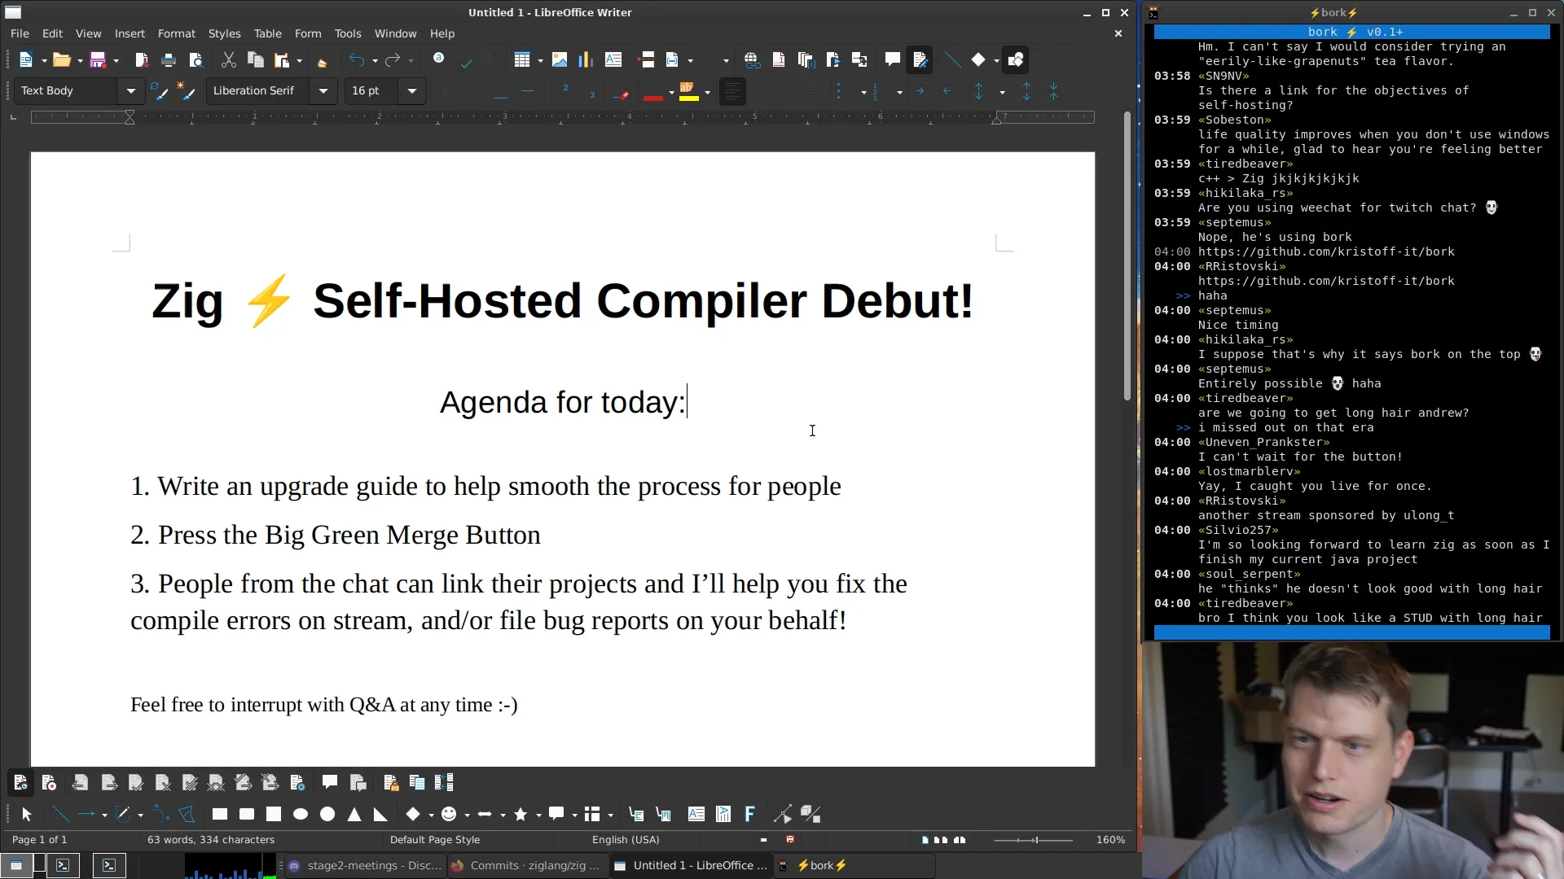
Task: Open the Text Body paragraph style dropdown
Action: pos(130,91)
